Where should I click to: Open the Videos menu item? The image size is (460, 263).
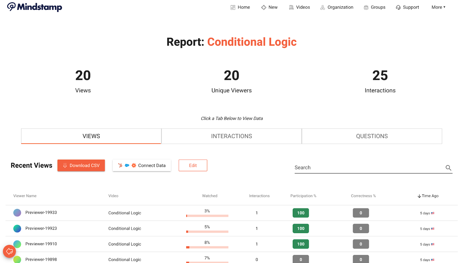click(299, 7)
